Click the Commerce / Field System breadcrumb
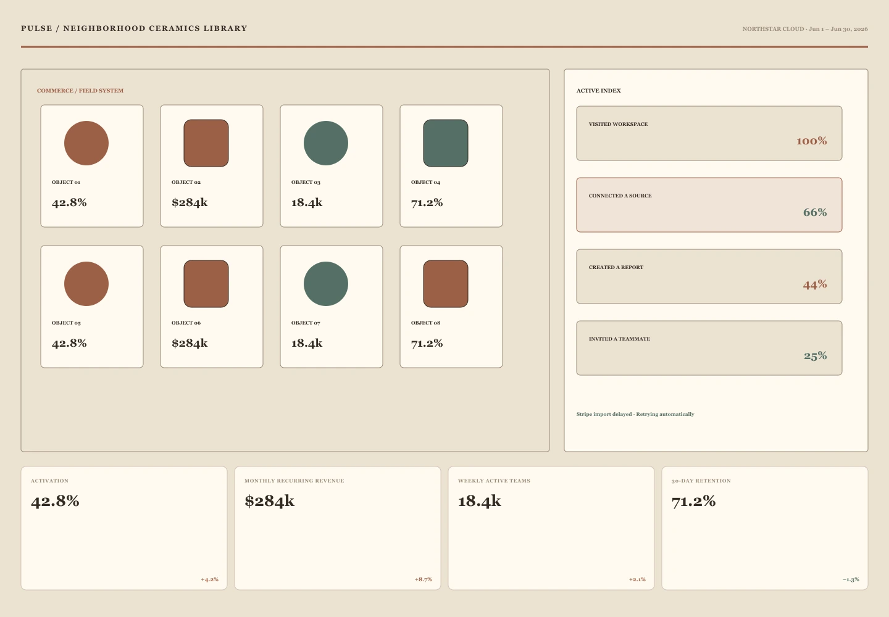Image resolution: width=889 pixels, height=617 pixels. [x=80, y=91]
